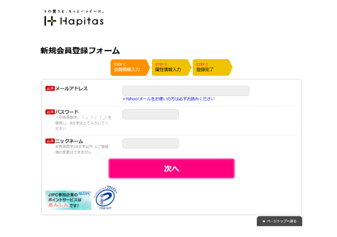Click the red 必須 badge beside ニックネーム
The height and width of the screenshot is (237, 337).
(50, 141)
